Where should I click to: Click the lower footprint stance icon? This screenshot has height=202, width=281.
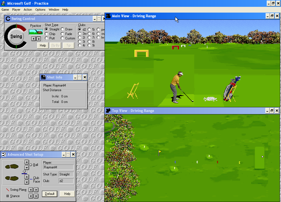pos(12,178)
